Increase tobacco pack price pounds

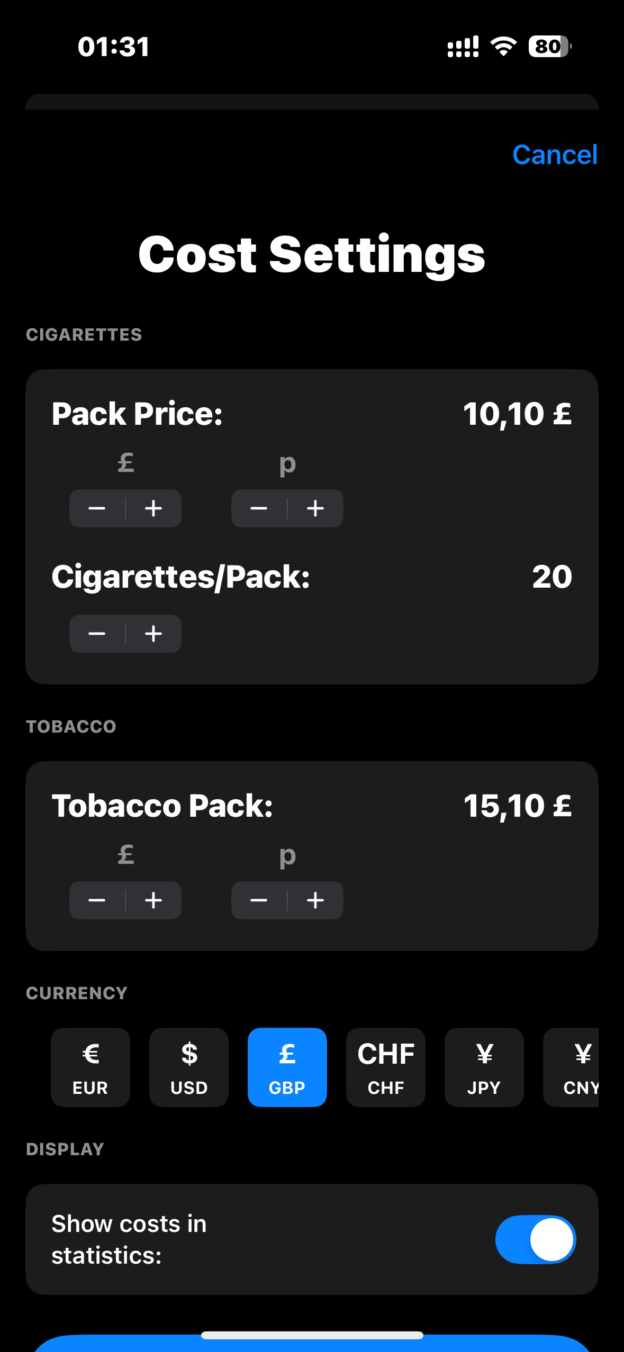(x=153, y=900)
